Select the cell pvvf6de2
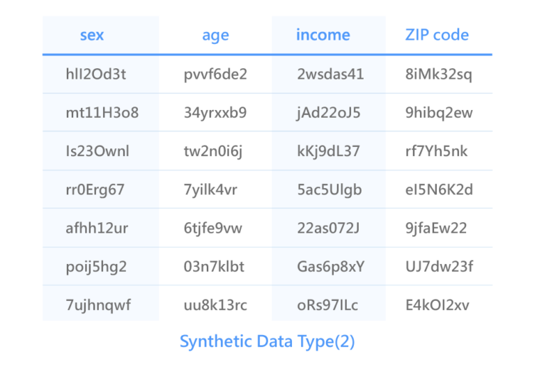Viewport: 535px width, 367px height. click(215, 75)
